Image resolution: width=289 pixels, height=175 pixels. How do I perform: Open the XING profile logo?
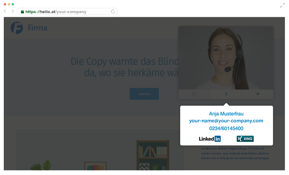click(x=245, y=139)
